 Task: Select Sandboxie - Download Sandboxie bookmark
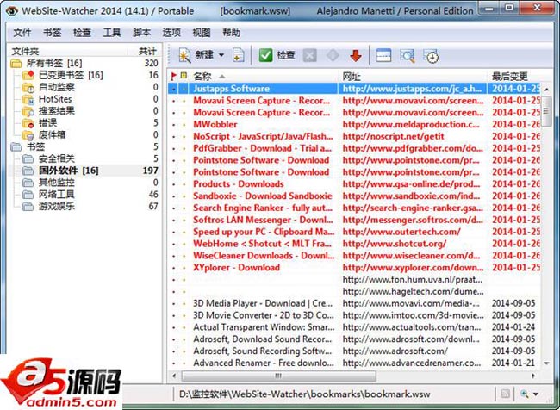[x=263, y=196]
